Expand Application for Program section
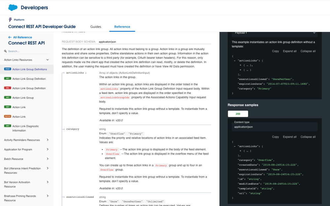 click(x=48, y=149)
